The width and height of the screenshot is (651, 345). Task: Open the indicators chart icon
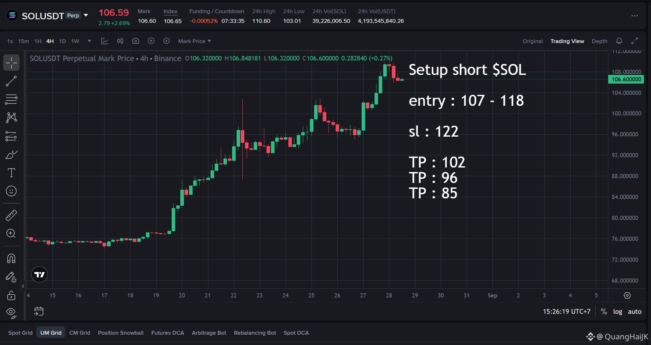tap(104, 41)
